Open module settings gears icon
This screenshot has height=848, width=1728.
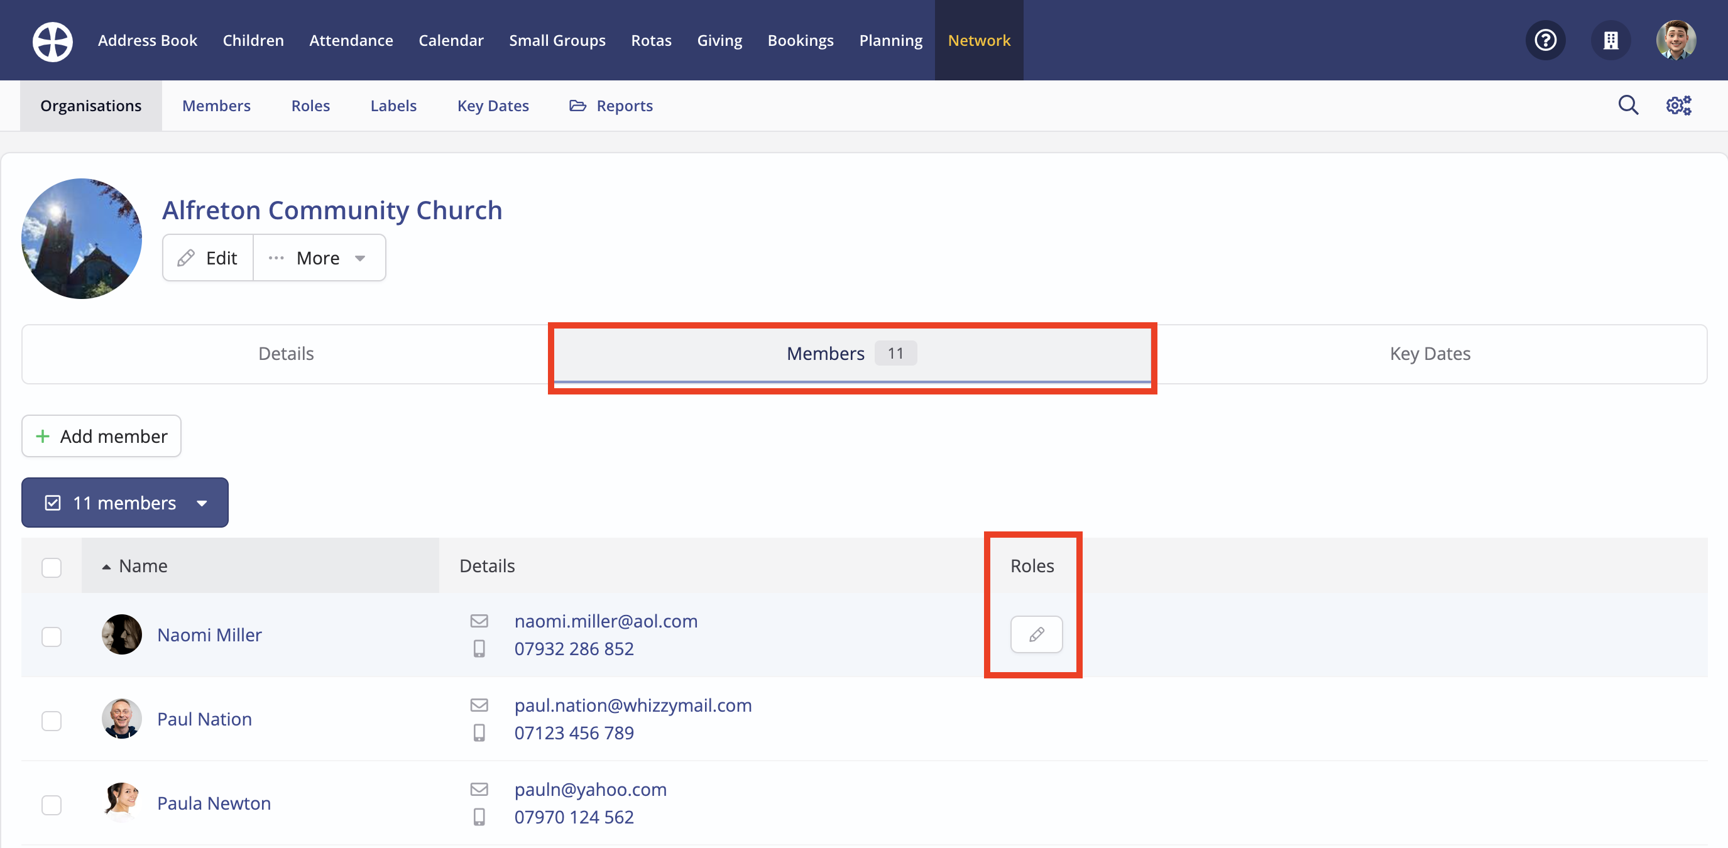pos(1678,106)
